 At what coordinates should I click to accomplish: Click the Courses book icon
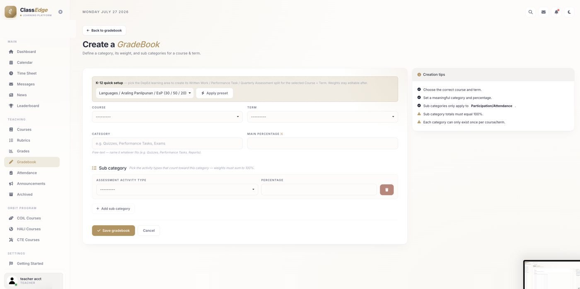[11, 130]
